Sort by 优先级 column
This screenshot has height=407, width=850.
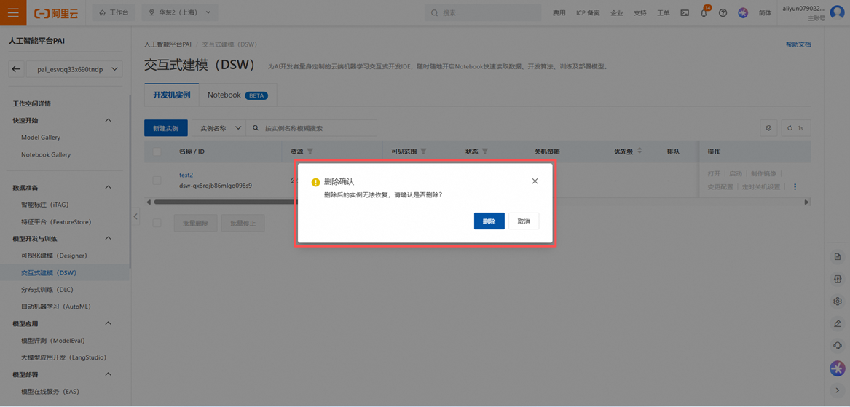[x=640, y=151]
